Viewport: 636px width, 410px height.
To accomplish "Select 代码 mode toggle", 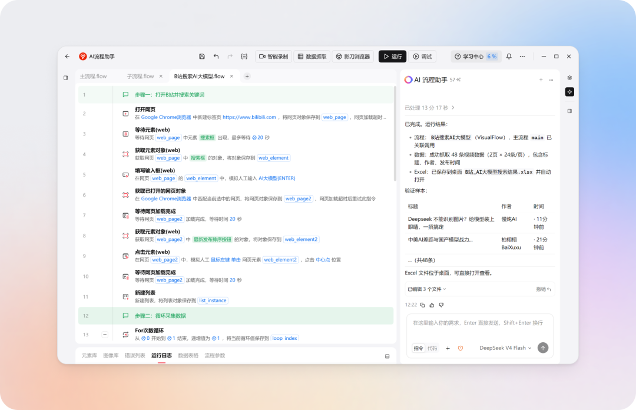I will (432, 348).
